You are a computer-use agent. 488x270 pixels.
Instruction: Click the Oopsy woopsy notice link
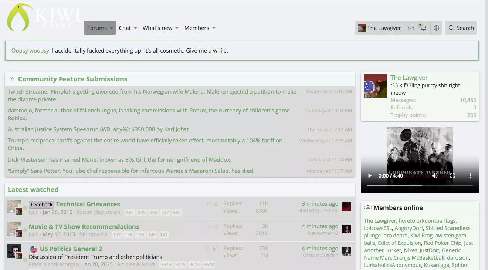30,50
